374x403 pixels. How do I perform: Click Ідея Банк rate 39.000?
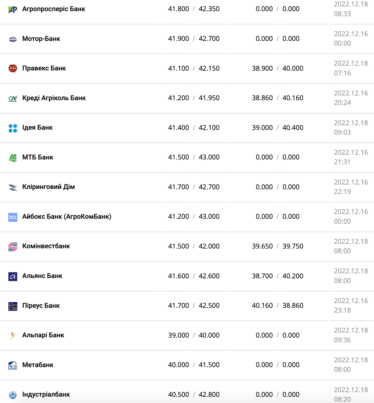point(262,127)
